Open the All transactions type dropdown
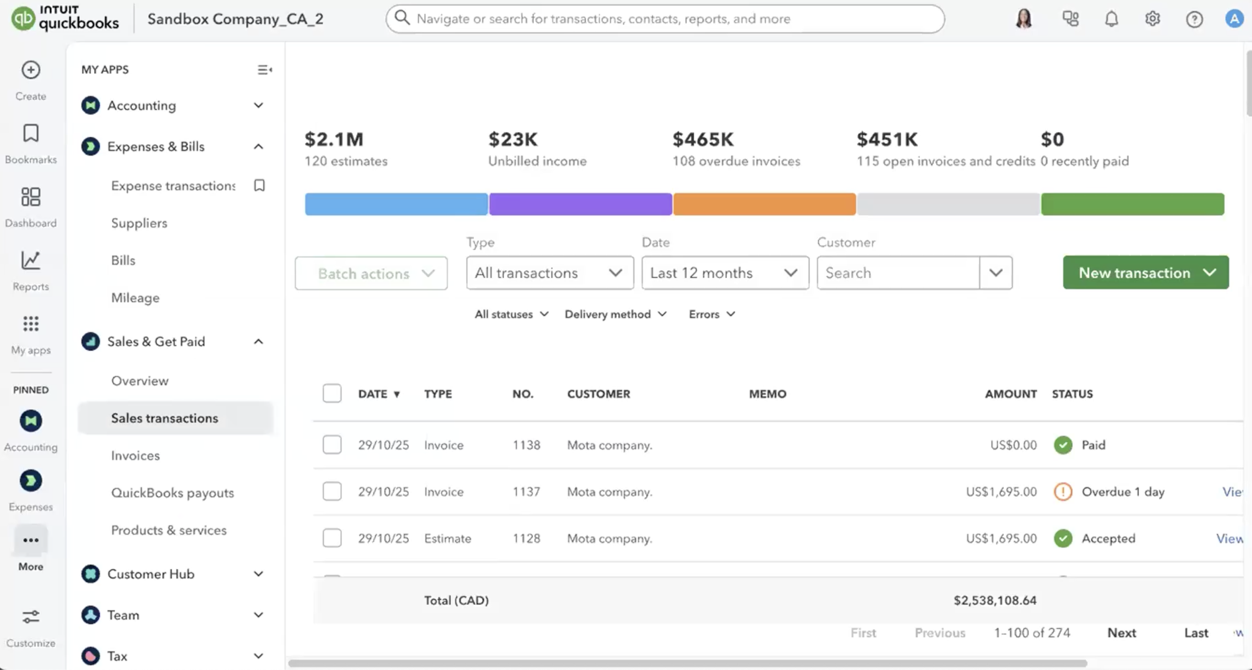The width and height of the screenshot is (1252, 670). coord(549,273)
